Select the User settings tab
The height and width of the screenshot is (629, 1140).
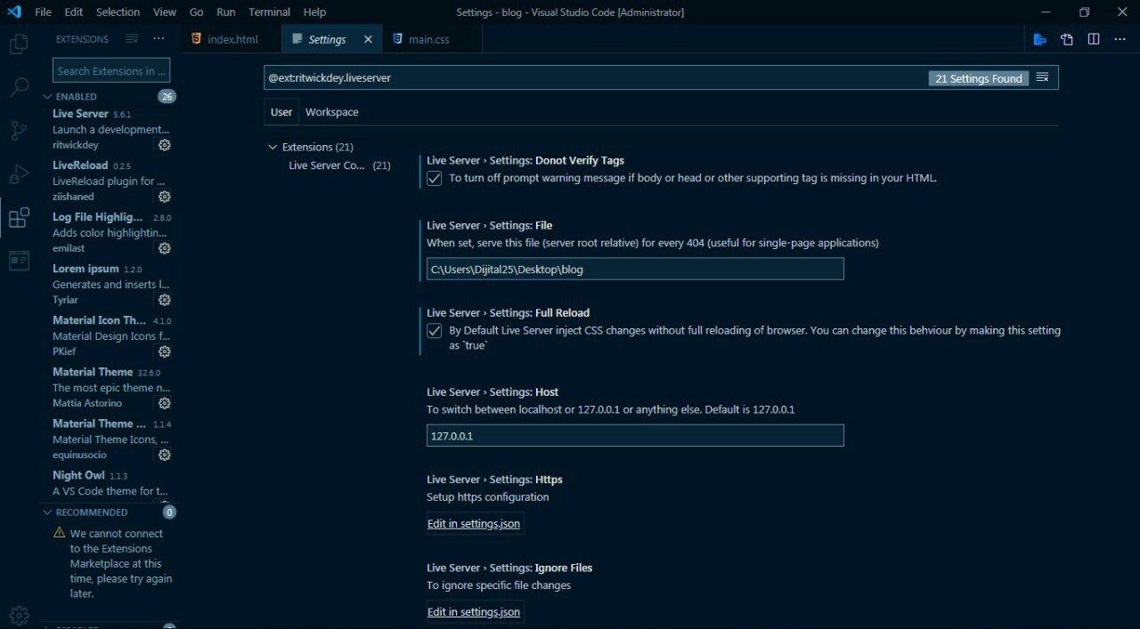click(281, 112)
